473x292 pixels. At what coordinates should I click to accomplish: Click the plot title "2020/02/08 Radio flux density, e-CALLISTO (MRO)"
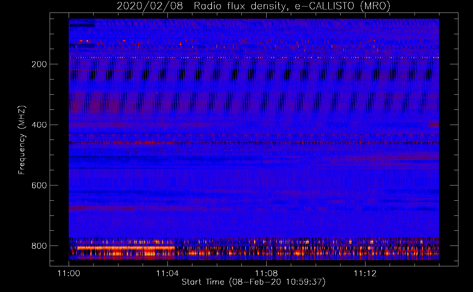pos(253,6)
